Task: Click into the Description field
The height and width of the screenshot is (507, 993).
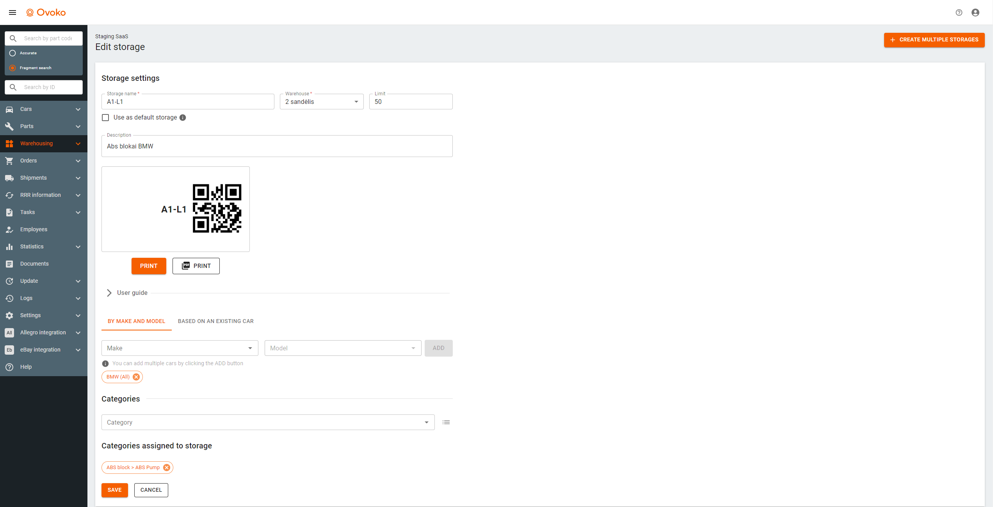Action: [277, 146]
